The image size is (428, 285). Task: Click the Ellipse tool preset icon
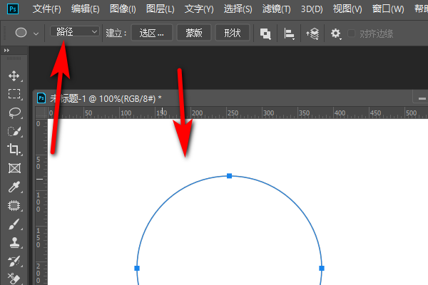pos(21,33)
